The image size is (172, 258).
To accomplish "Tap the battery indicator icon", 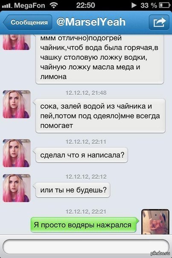I will click(x=165, y=5).
